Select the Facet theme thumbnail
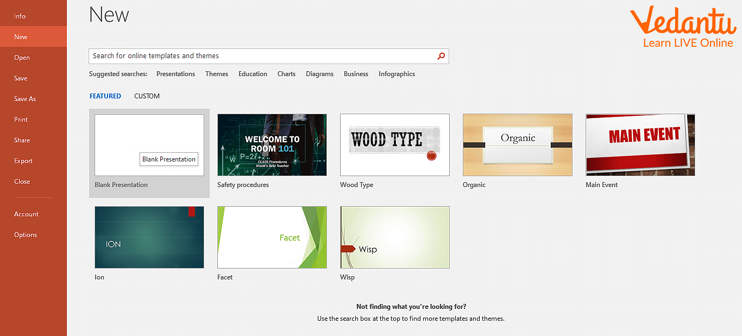The width and height of the screenshot is (742, 336). click(x=272, y=237)
